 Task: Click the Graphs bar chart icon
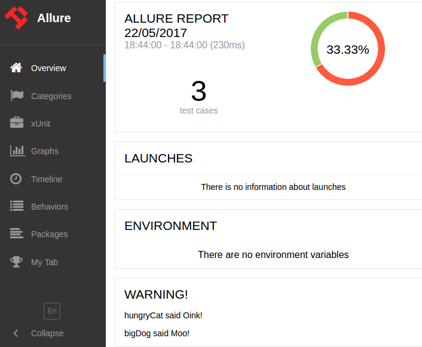point(17,151)
